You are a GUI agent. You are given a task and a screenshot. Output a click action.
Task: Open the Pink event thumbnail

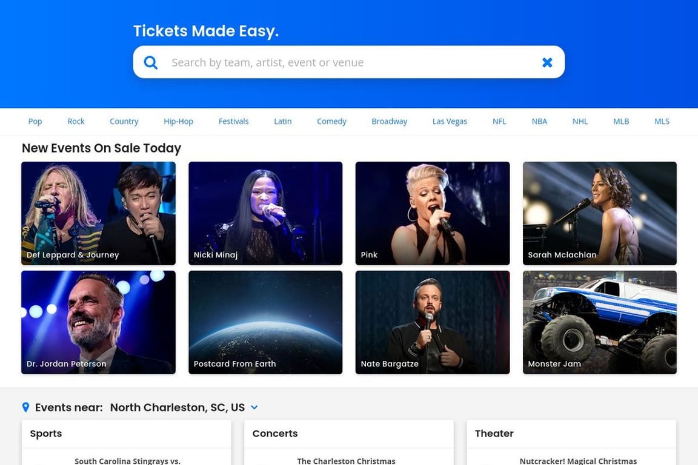coord(432,213)
